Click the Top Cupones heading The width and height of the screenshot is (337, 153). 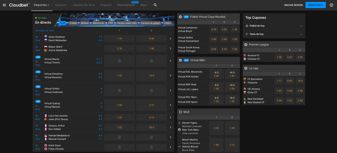pyautogui.click(x=255, y=18)
